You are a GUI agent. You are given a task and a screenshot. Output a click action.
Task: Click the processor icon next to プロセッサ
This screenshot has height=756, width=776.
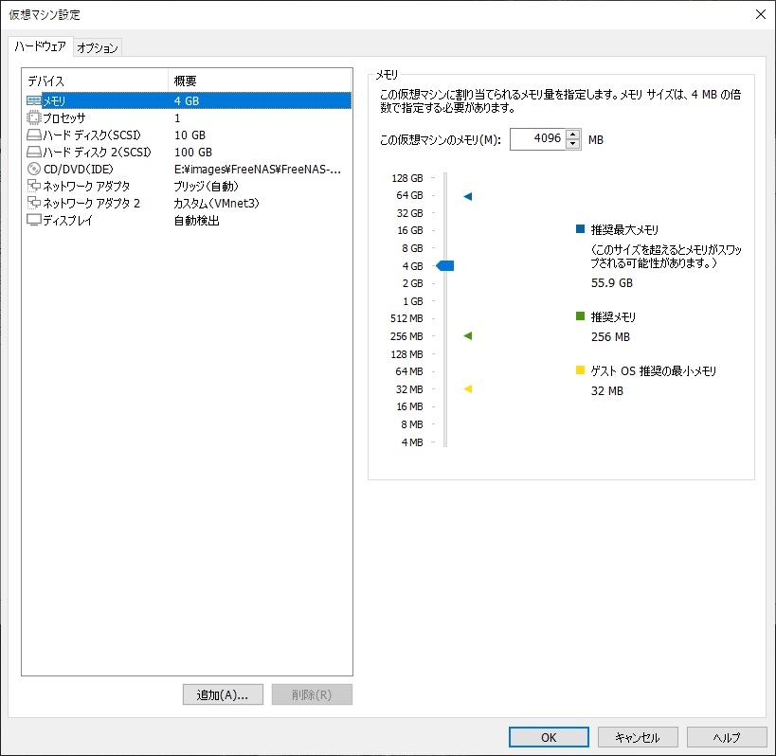[x=34, y=117]
